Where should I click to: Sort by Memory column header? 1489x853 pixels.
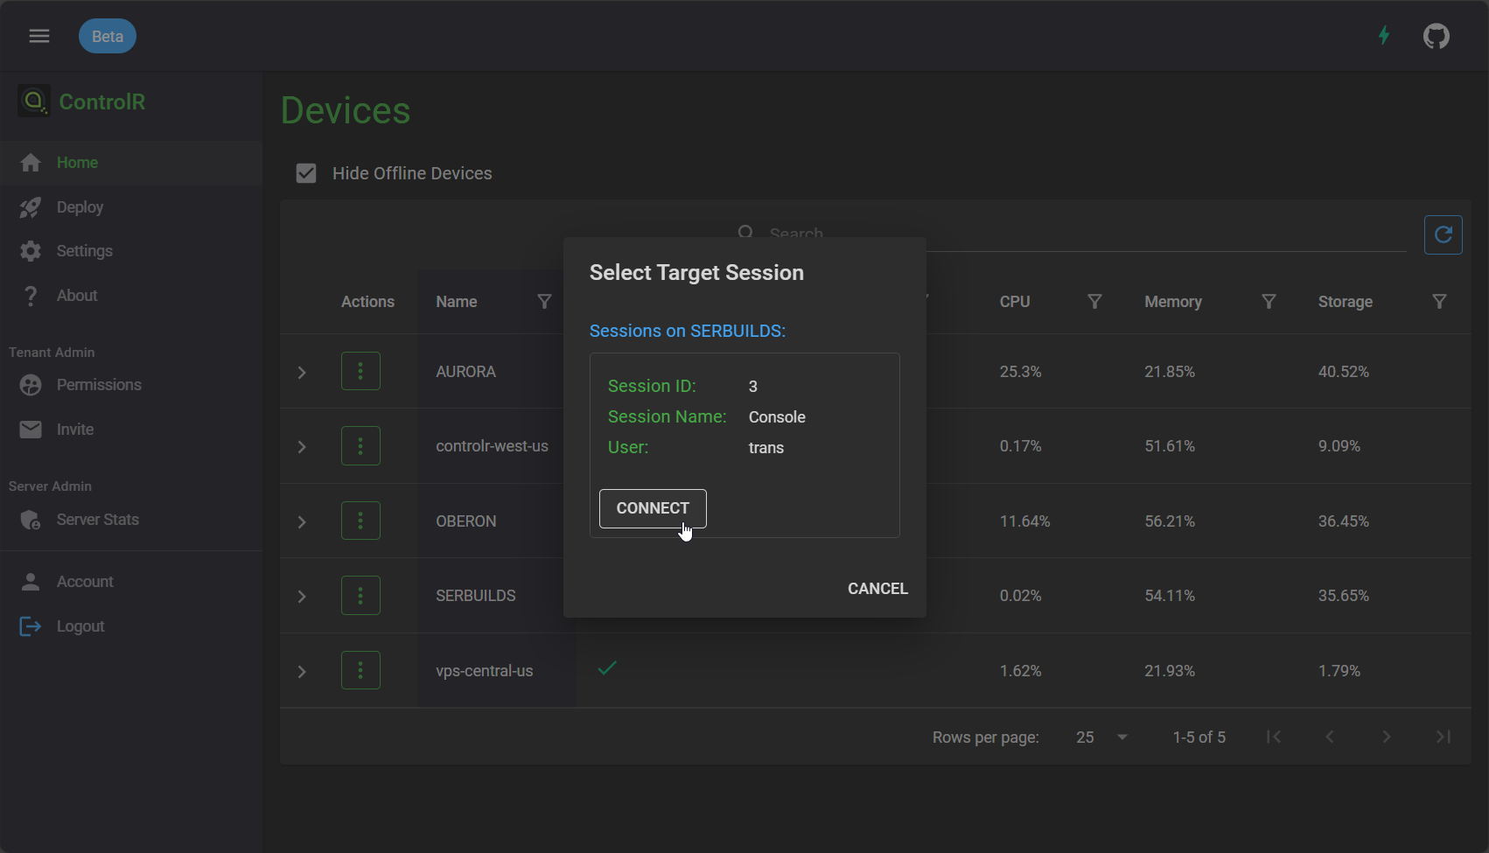click(1173, 302)
